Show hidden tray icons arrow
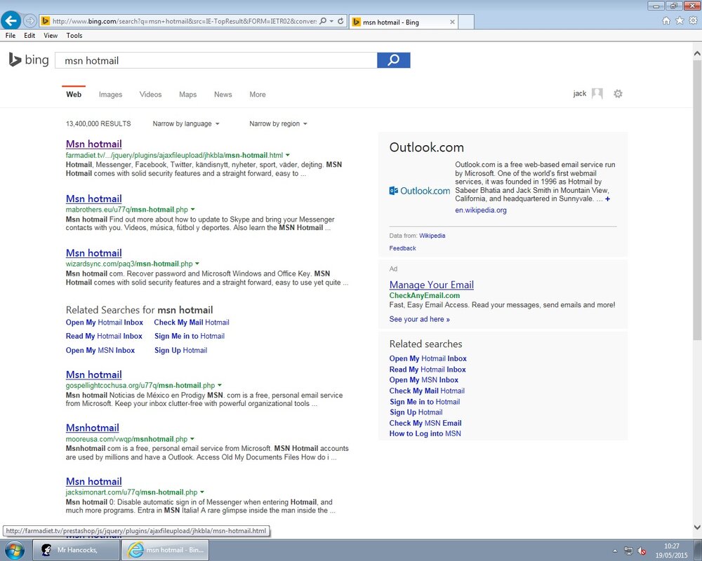 [615, 550]
